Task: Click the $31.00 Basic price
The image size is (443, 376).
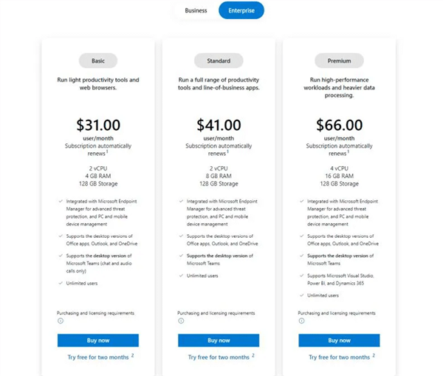Action: point(98,125)
